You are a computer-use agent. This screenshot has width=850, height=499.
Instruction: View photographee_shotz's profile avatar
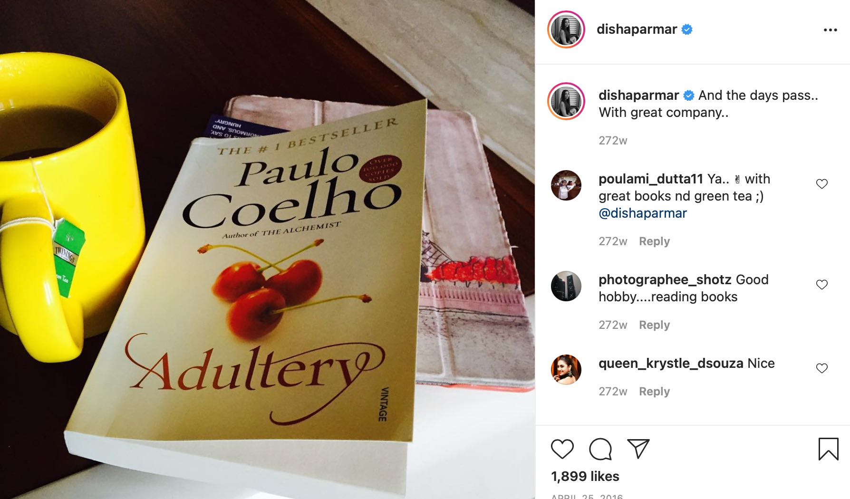coord(566,286)
